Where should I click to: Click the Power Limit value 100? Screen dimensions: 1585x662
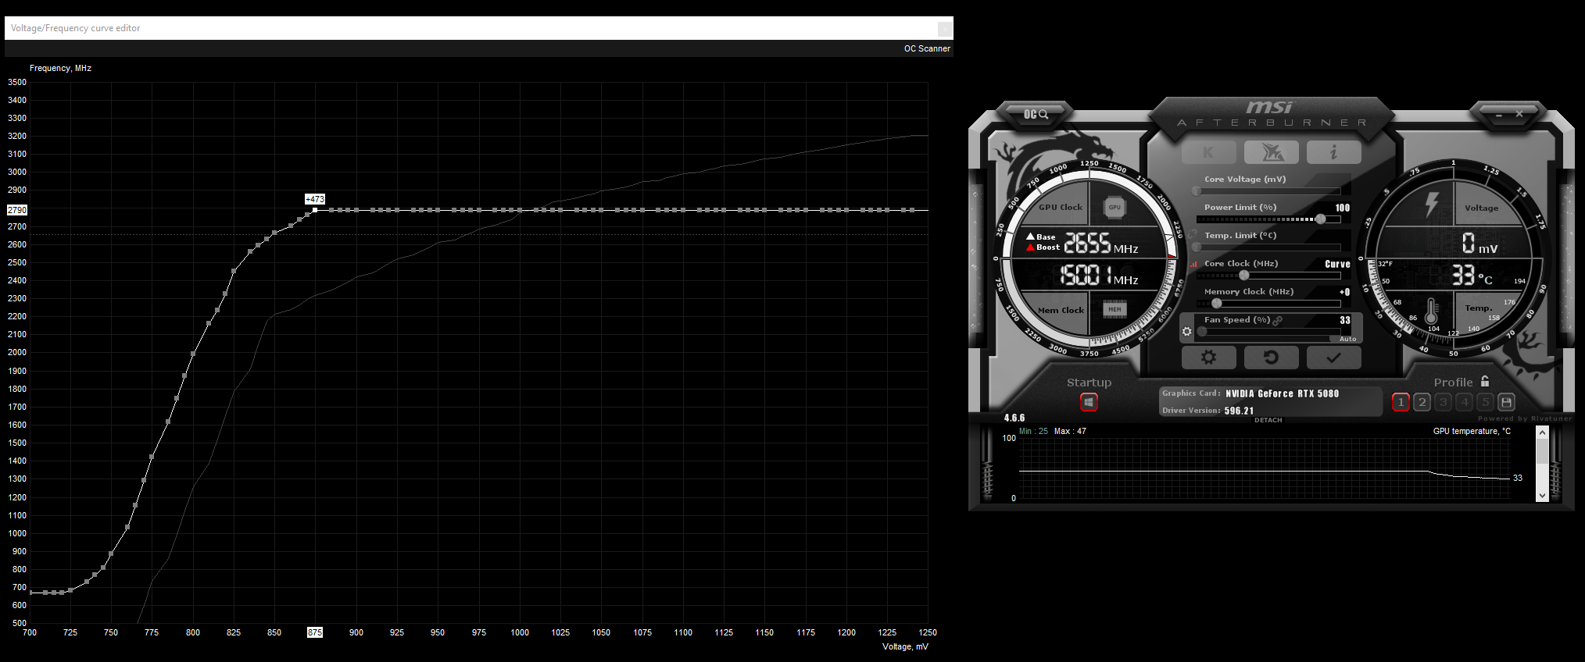[x=1343, y=208]
